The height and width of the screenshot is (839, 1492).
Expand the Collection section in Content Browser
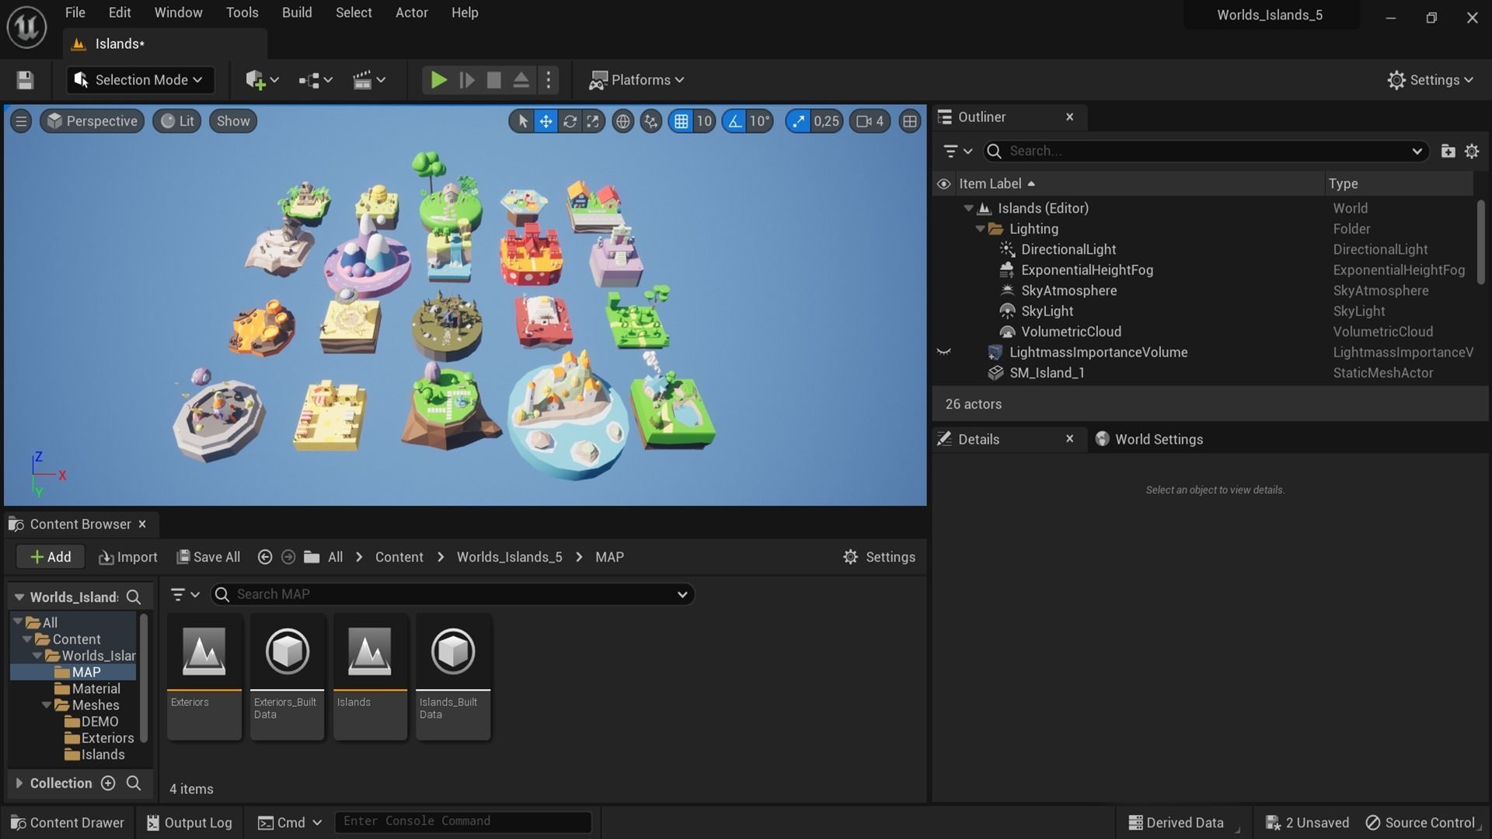pyautogui.click(x=19, y=783)
